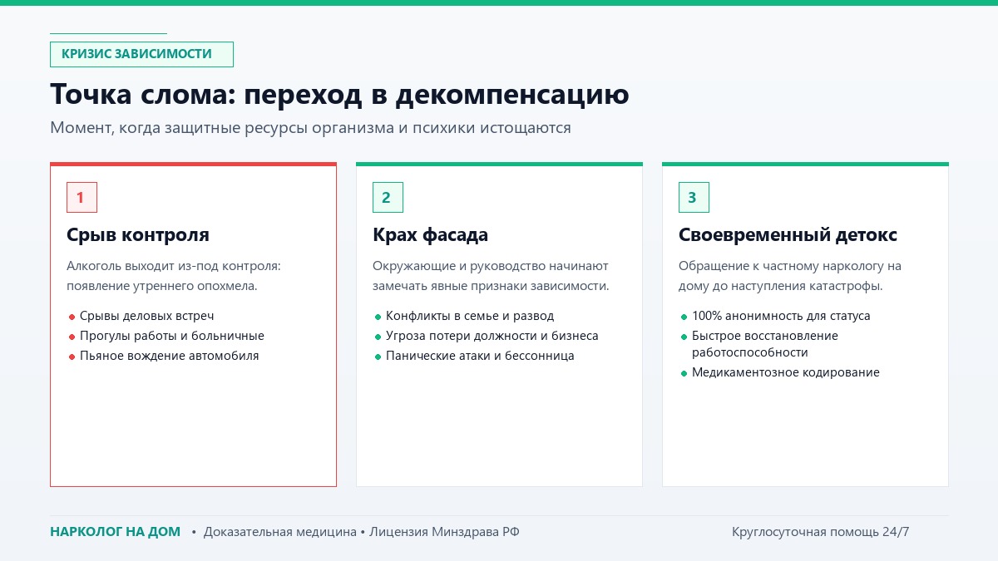This screenshot has width=998, height=561.
Task: Click the text 'Алкоголь выходит из-под контроля'
Action: tap(174, 266)
